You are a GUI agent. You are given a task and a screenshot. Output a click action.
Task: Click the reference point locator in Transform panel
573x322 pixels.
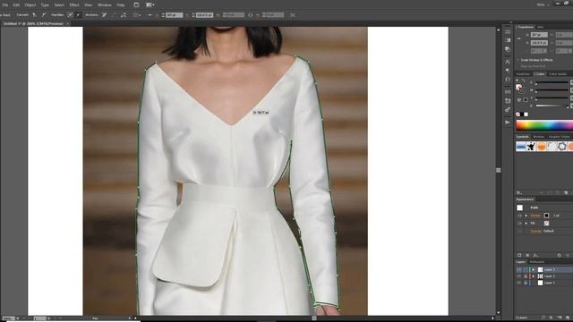click(x=519, y=38)
